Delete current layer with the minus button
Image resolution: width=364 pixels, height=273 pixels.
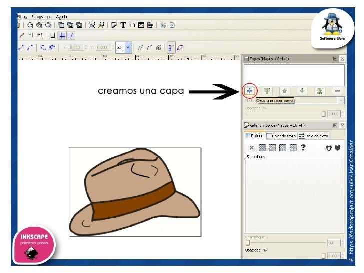click(x=337, y=91)
